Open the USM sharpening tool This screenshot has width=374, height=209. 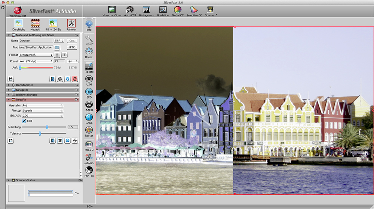tap(89, 79)
